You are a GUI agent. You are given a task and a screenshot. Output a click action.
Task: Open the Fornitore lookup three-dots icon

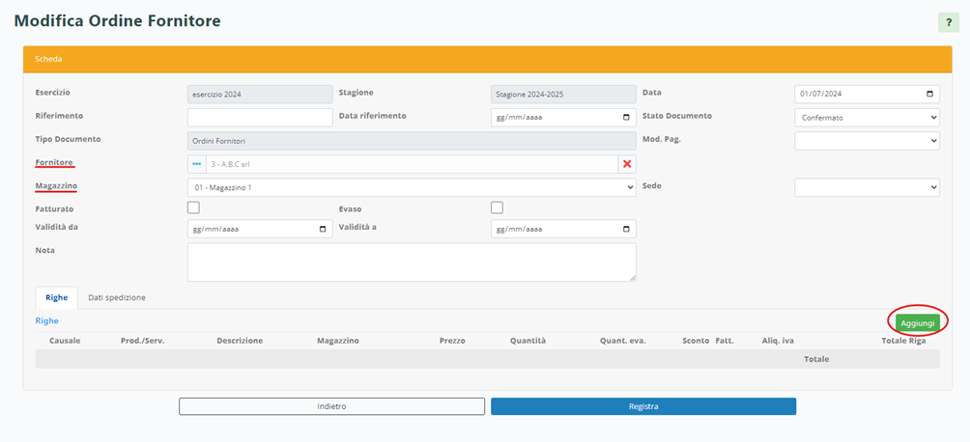197,164
